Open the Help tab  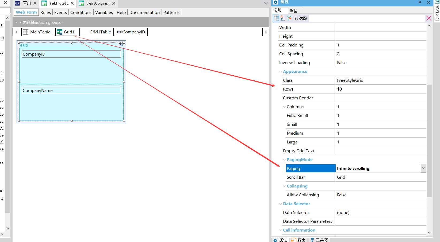pyautogui.click(x=121, y=12)
